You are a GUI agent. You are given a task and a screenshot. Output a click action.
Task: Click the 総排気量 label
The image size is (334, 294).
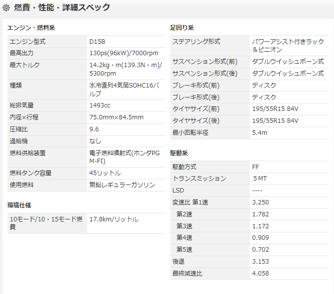(x=21, y=105)
